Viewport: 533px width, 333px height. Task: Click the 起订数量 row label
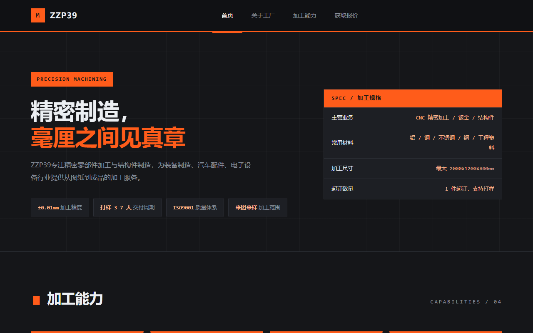(x=342, y=189)
